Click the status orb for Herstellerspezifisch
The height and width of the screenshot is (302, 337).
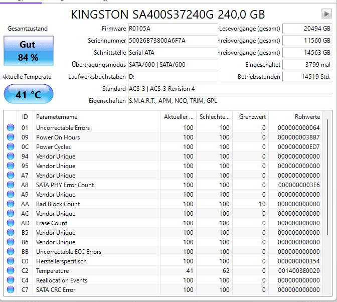click(11, 261)
